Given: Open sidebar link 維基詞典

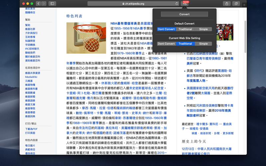Looking at the screenshot, I should pos(30,117).
